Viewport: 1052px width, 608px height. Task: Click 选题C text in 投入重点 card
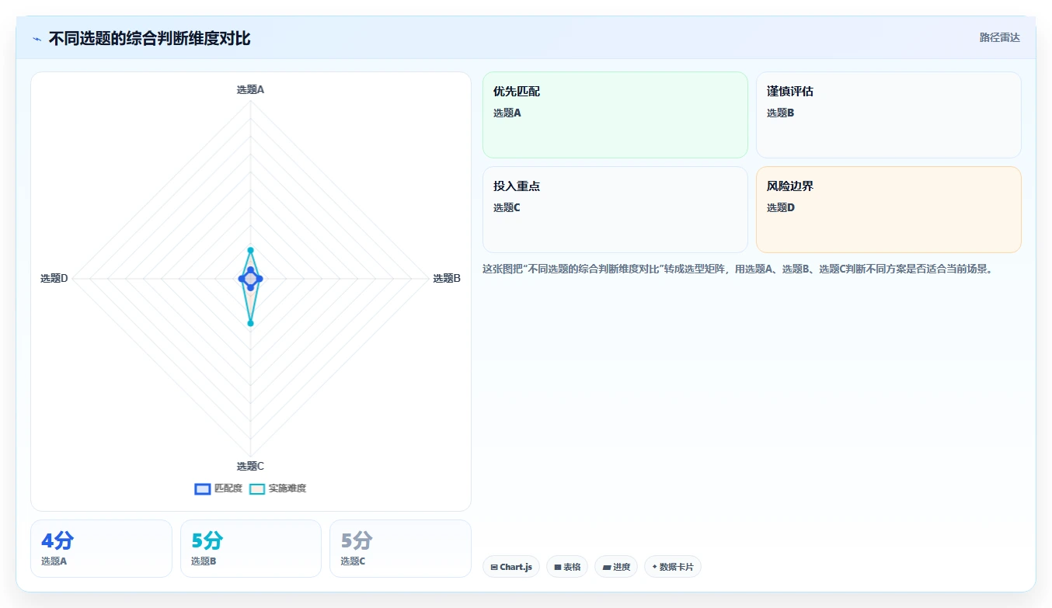(507, 207)
